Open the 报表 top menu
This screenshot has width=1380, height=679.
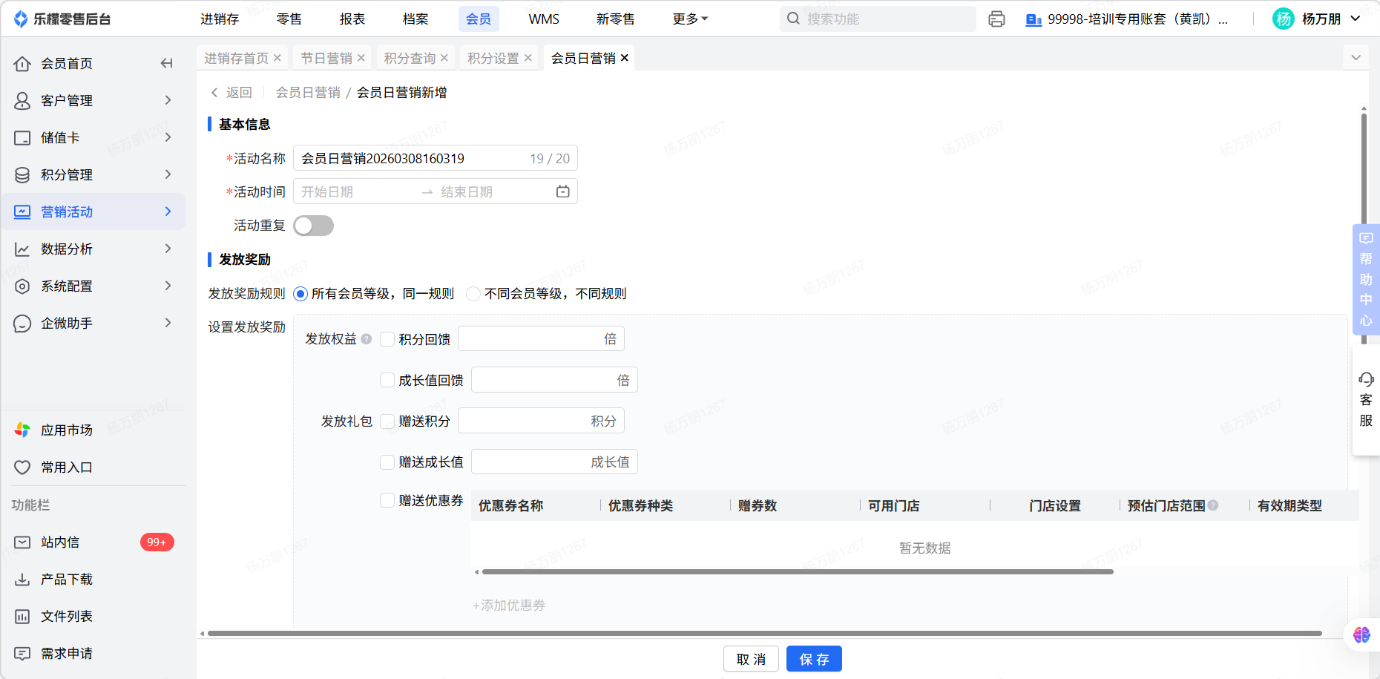pyautogui.click(x=352, y=19)
